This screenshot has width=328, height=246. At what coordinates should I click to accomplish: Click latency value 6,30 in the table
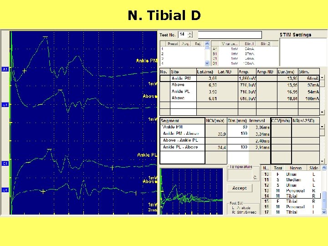pos(213,85)
